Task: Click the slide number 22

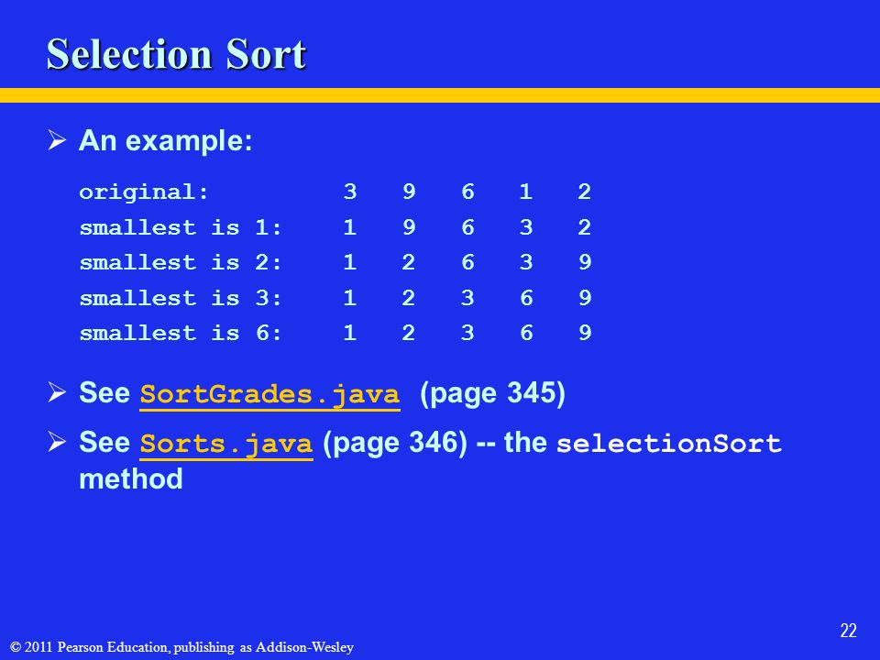Action: click(849, 631)
